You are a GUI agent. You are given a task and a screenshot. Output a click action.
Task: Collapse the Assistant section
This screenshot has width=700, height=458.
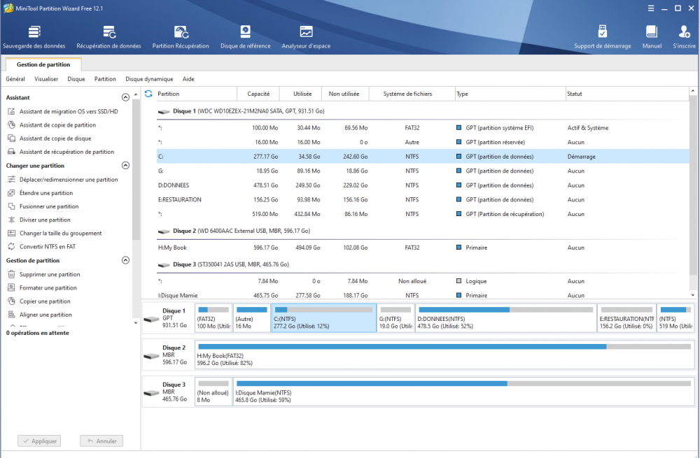(125, 97)
